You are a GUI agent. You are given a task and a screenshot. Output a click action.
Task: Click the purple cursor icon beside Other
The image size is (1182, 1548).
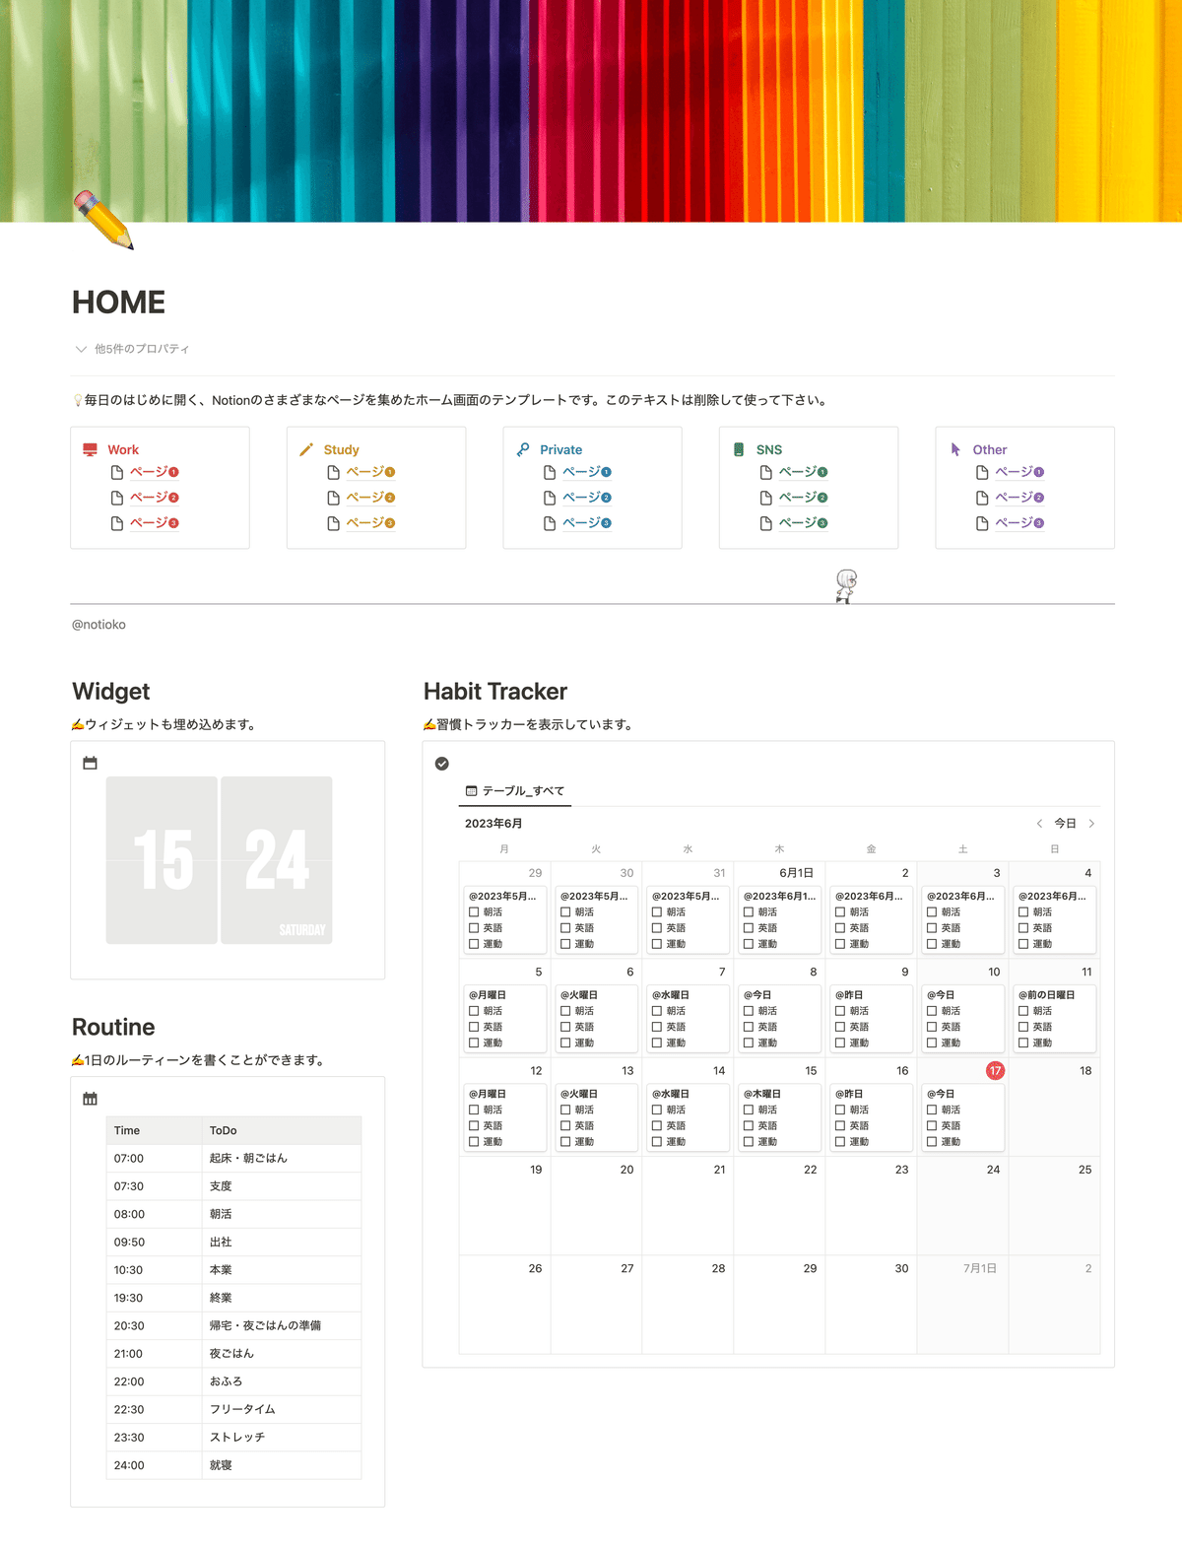(x=955, y=449)
